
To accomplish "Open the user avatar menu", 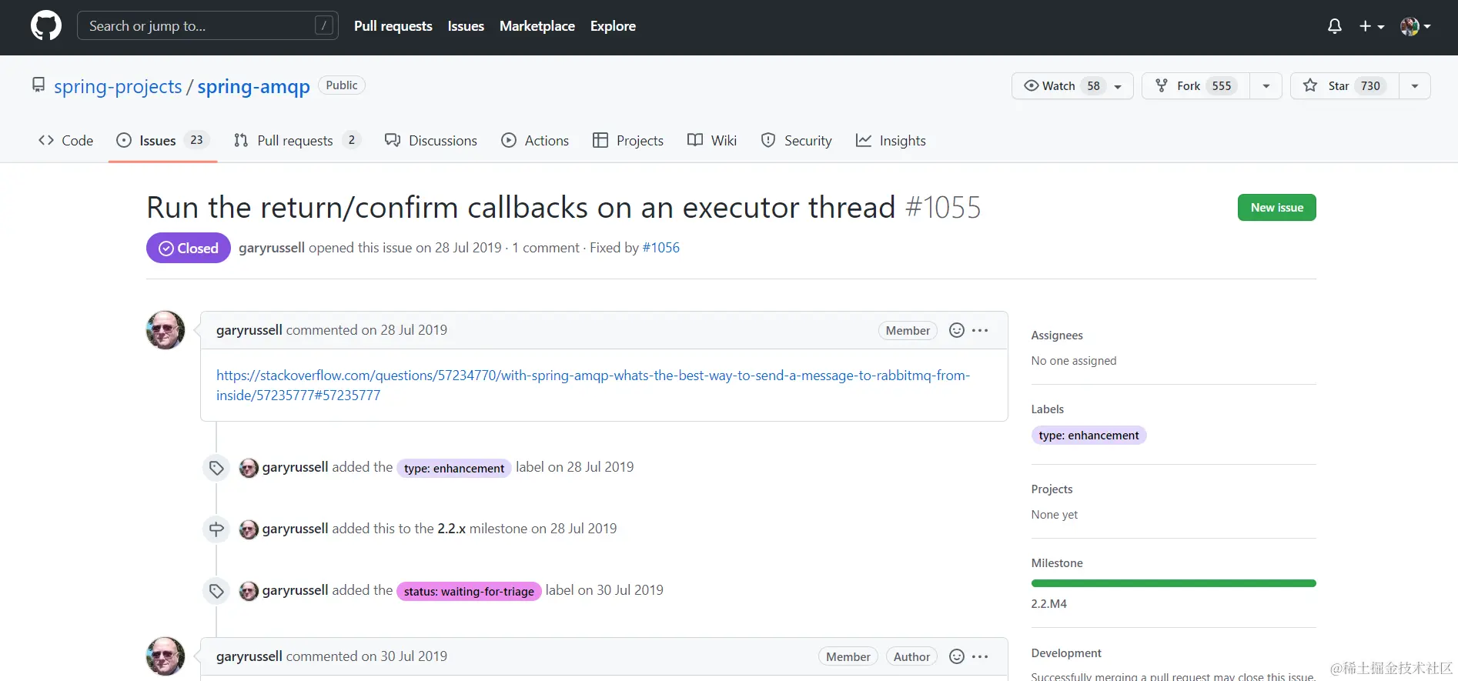I will click(x=1415, y=26).
